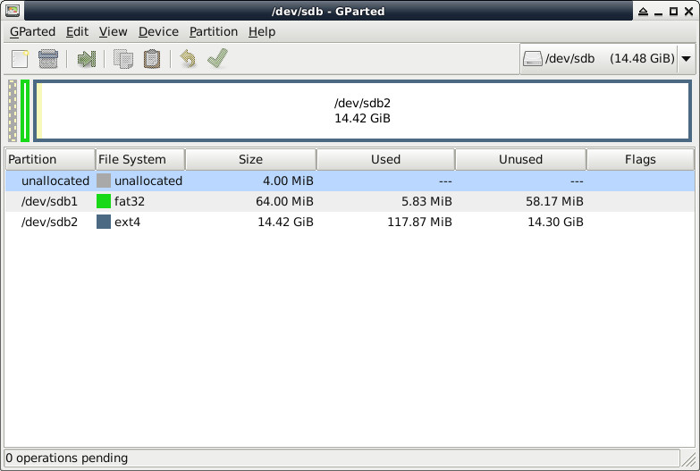Click the "0 operations pending" status text
Screen dimensions: 700x471
(66, 458)
